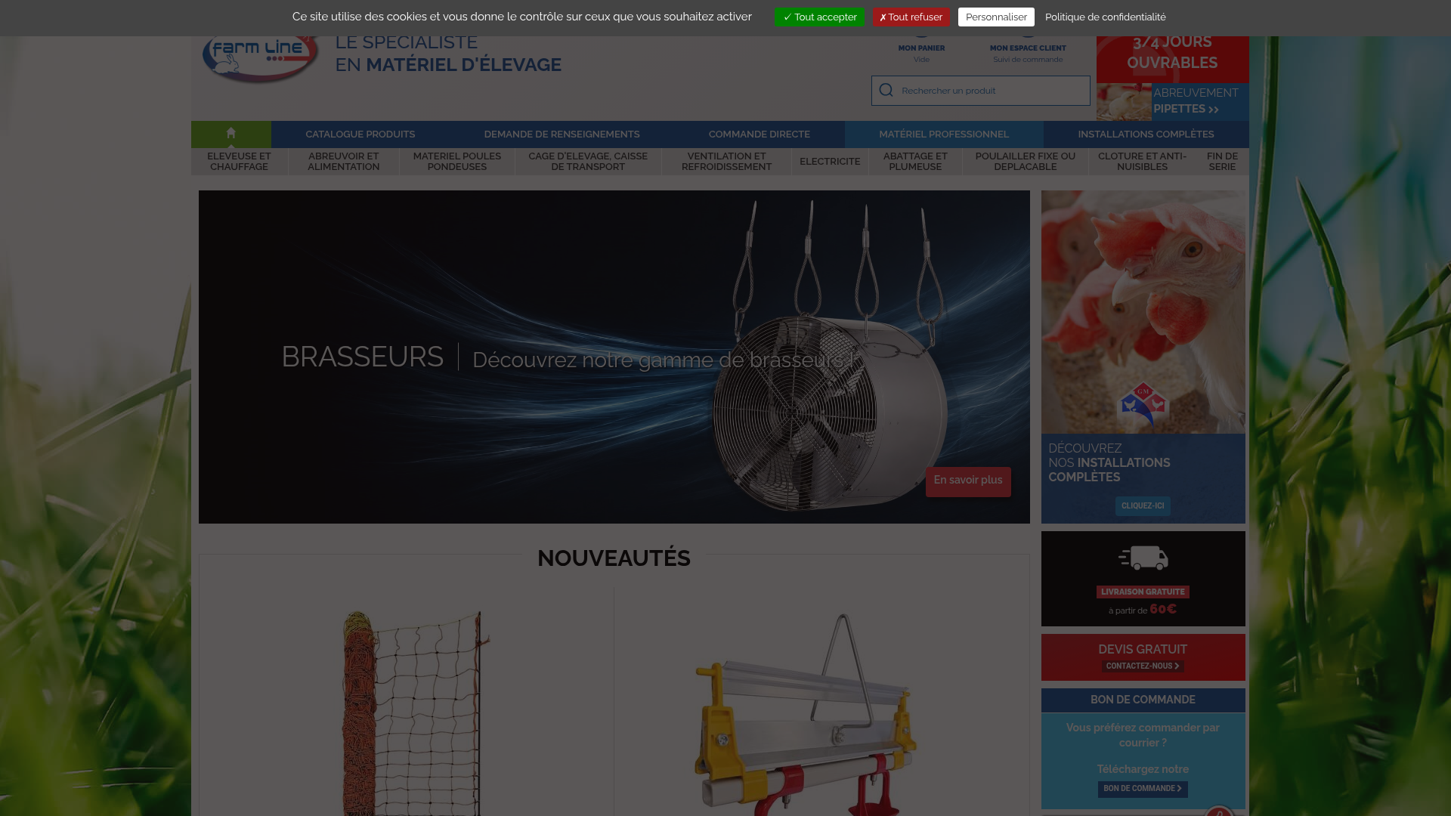The width and height of the screenshot is (1451, 816).
Task: Open Mon Panier cart link
Action: coord(921,49)
